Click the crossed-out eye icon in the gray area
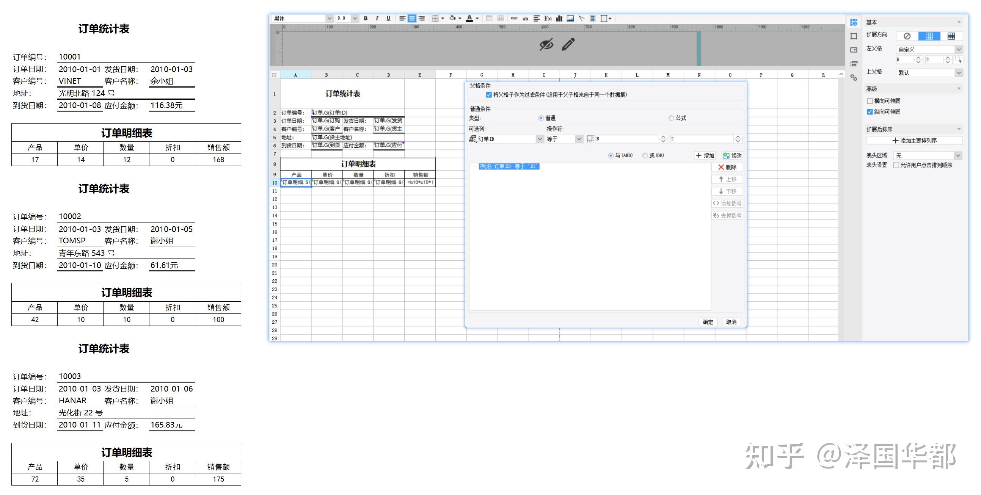981x495 pixels. pyautogui.click(x=546, y=45)
